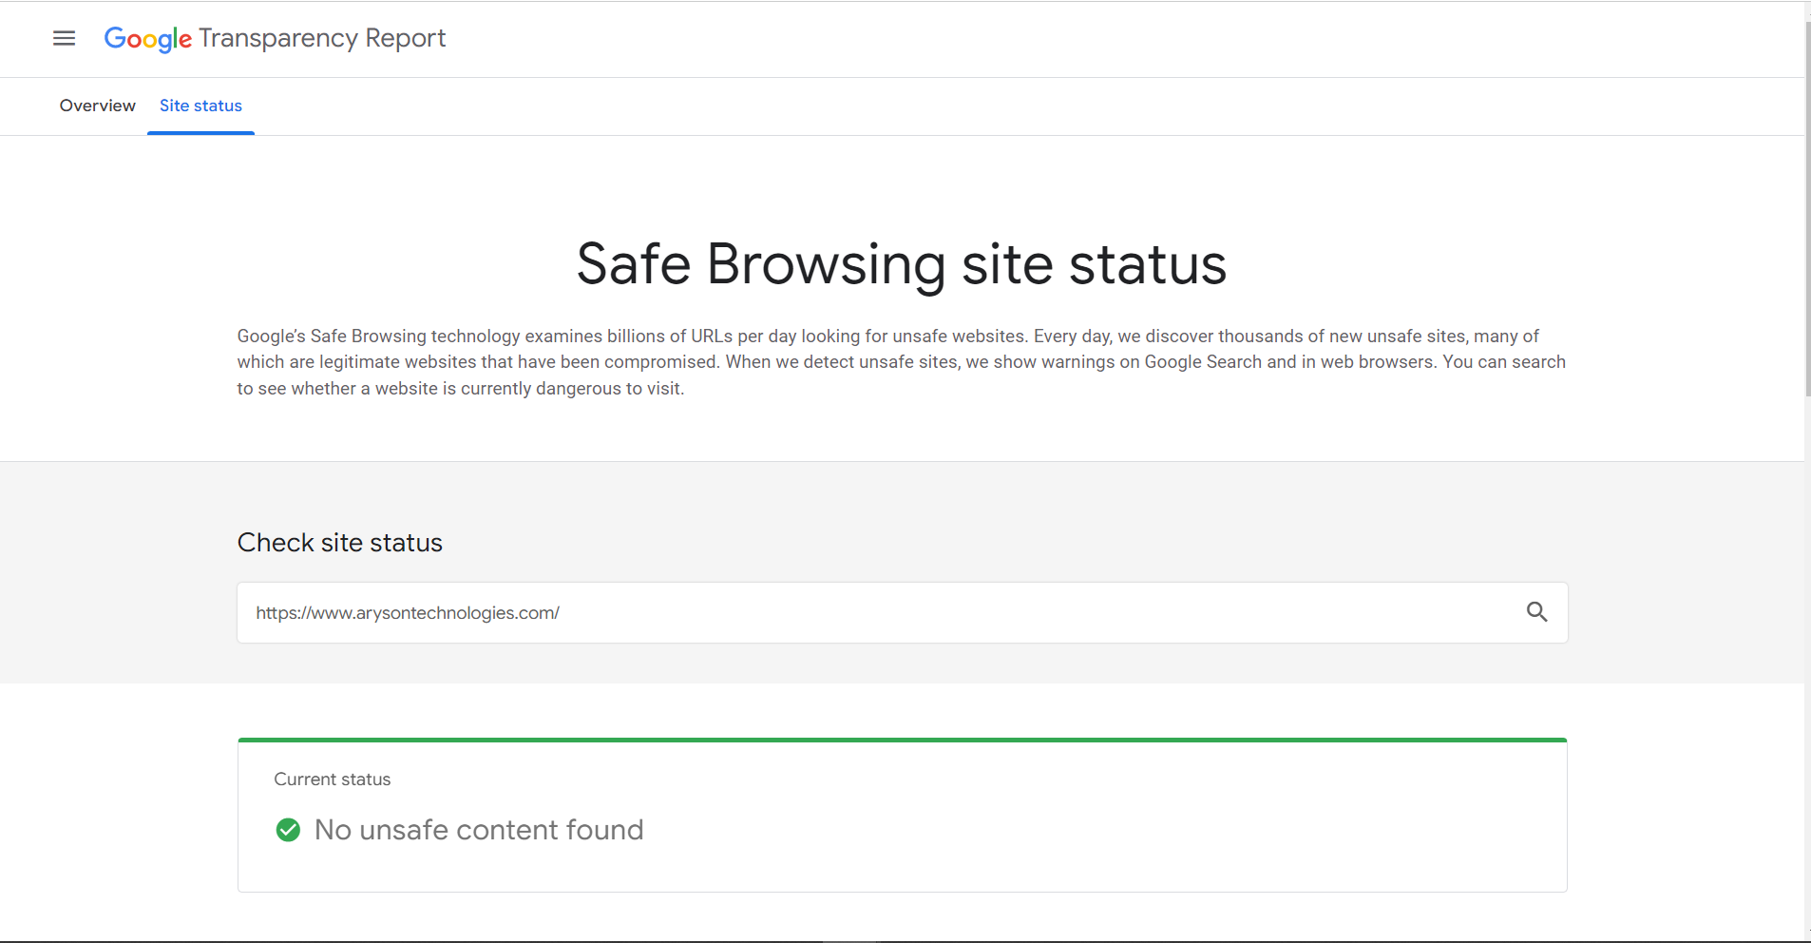The height and width of the screenshot is (943, 1811).
Task: Click the scrollbar track below the thumb
Action: 1807,665
